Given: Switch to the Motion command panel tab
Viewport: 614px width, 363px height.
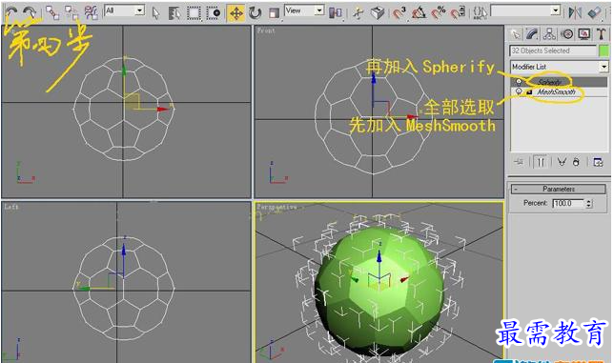Looking at the screenshot, I should 567,34.
